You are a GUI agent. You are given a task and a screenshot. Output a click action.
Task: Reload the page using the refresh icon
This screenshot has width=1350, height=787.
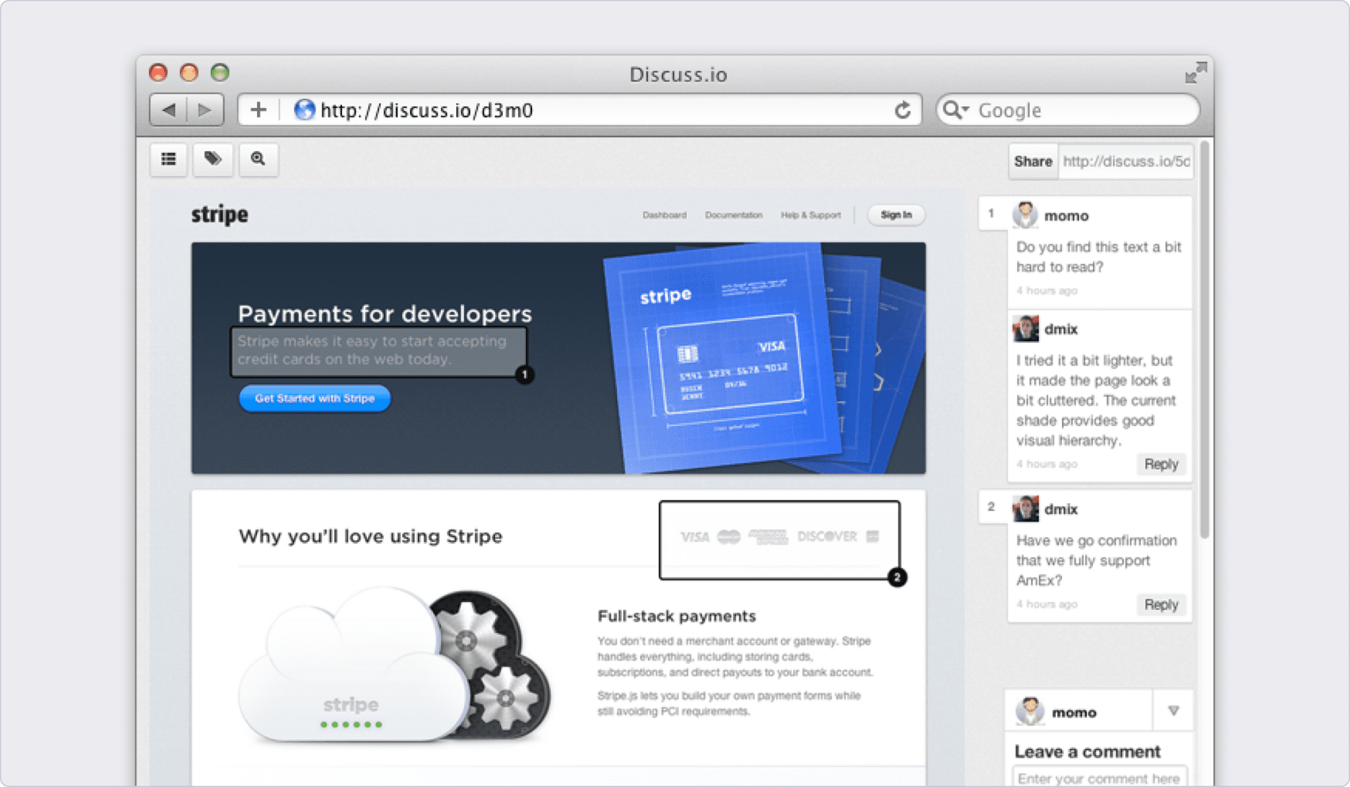(x=904, y=110)
